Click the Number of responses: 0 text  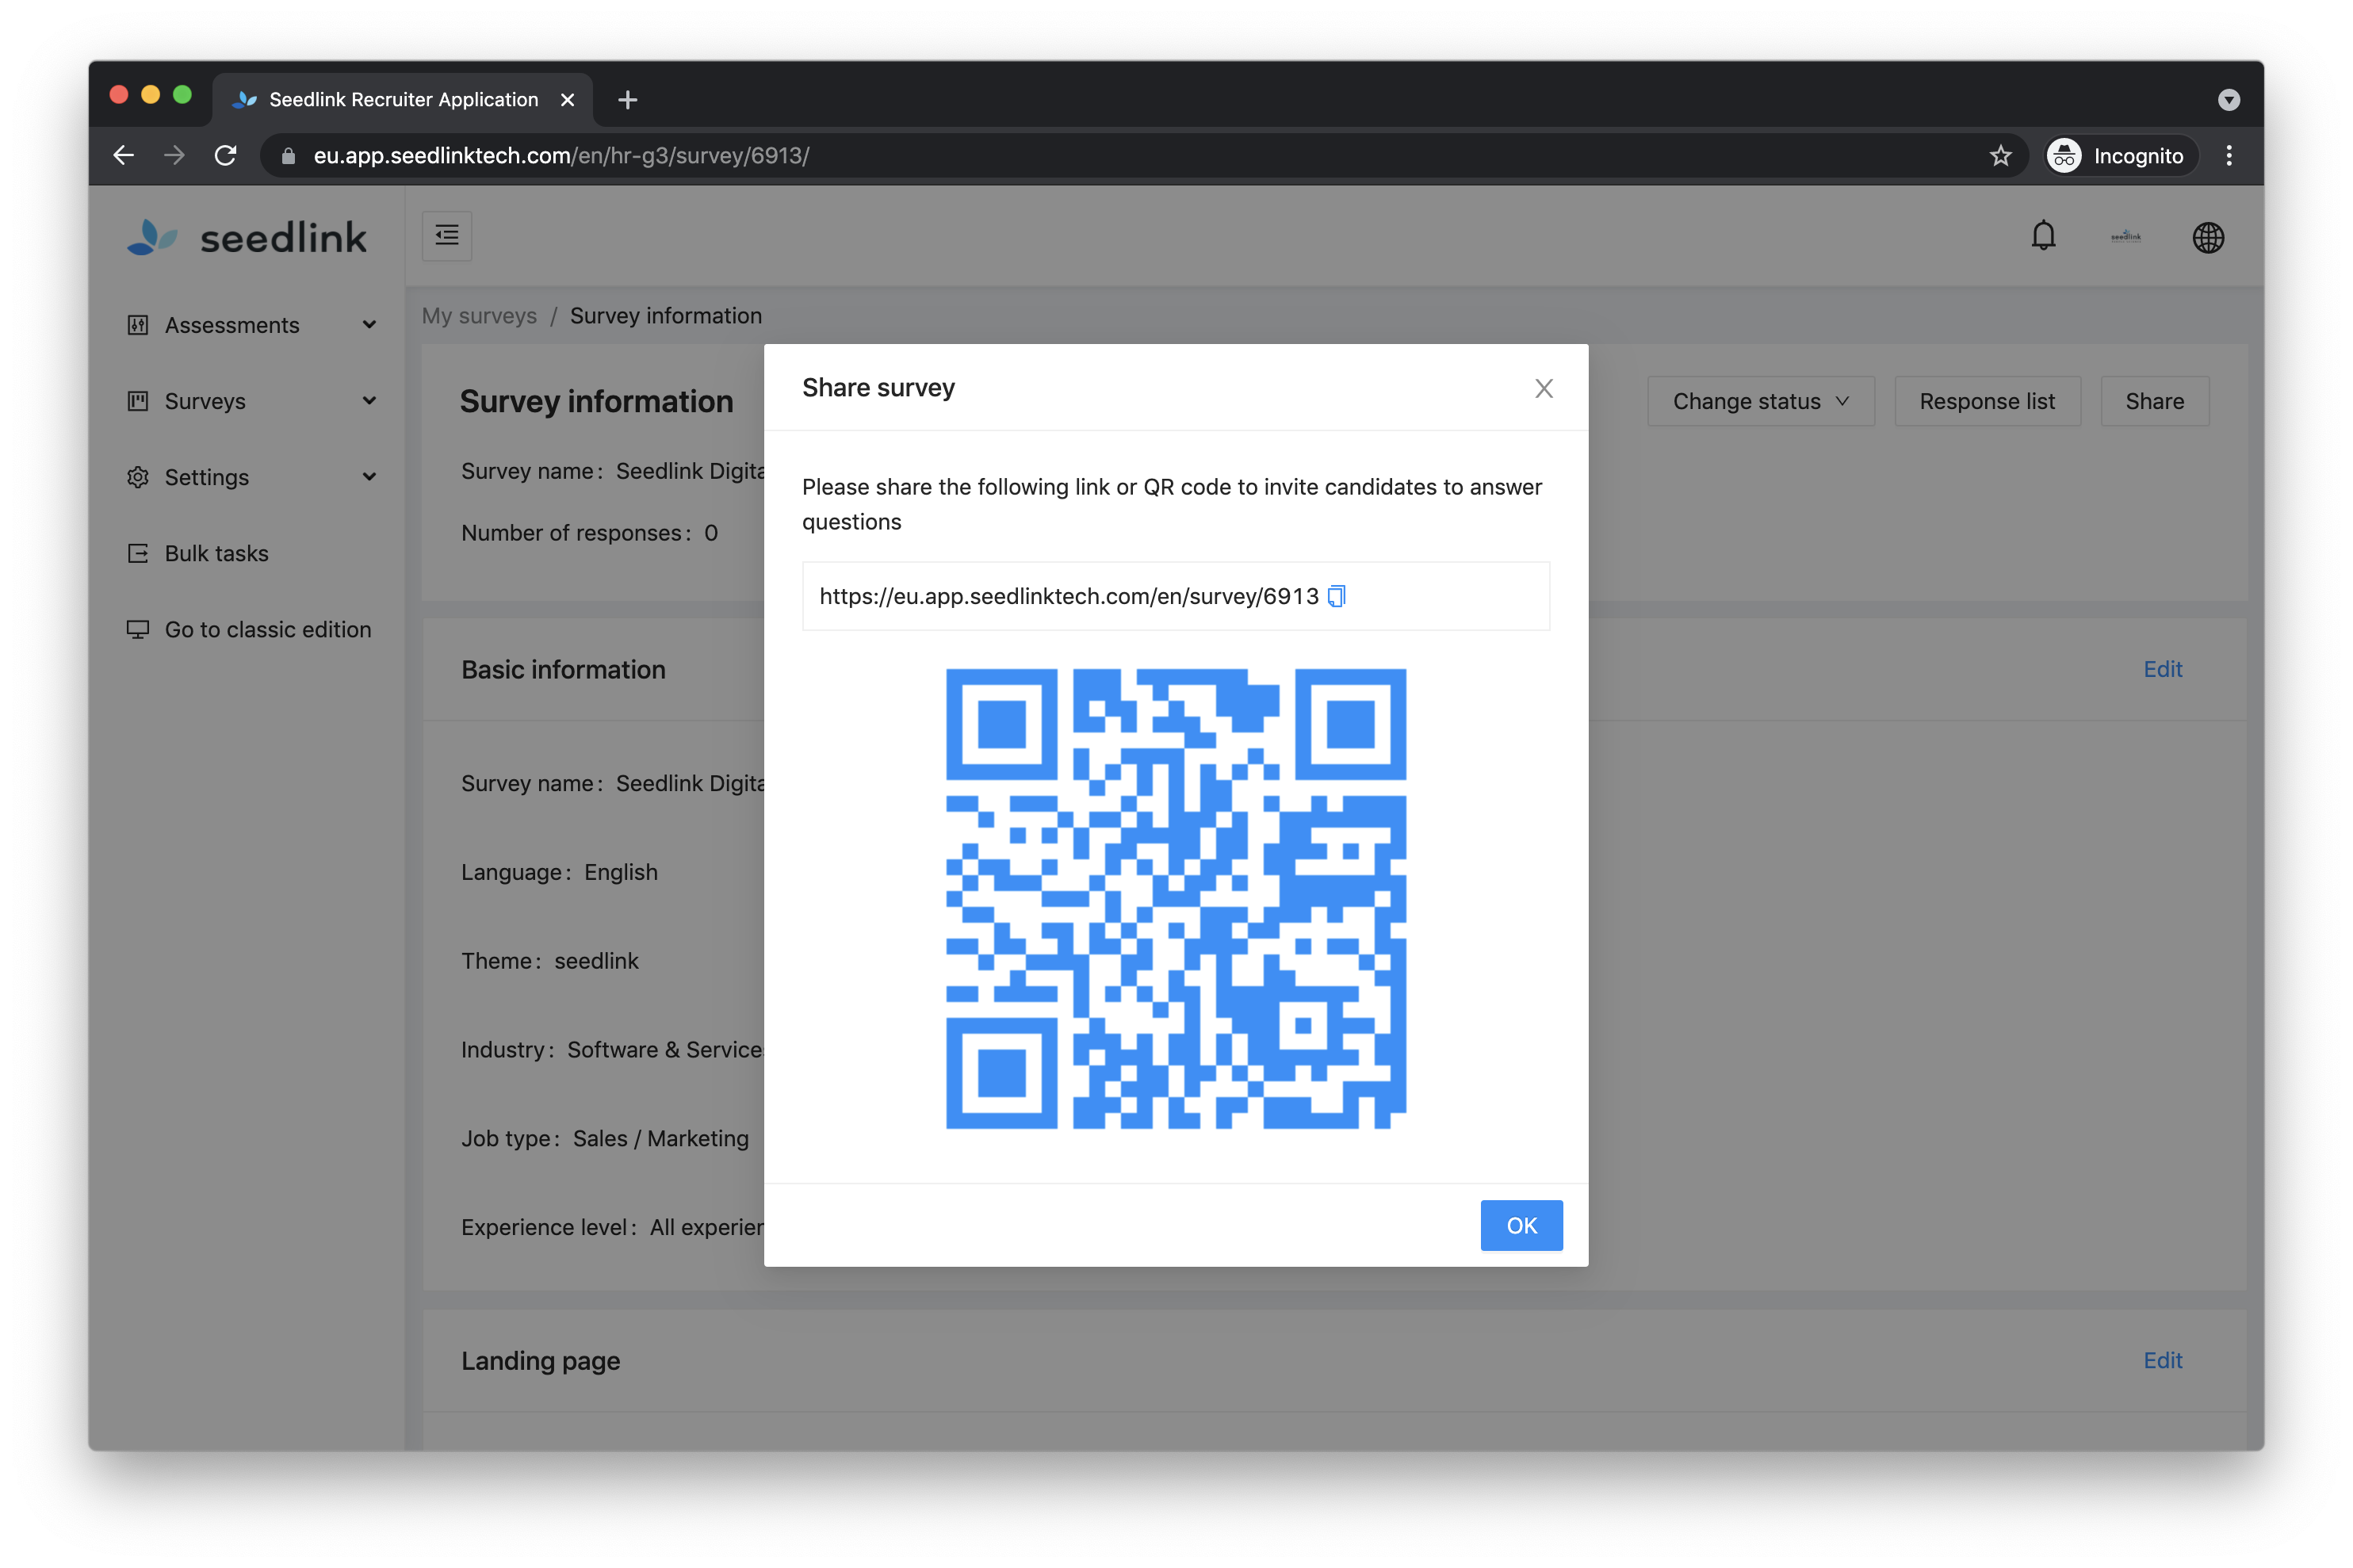point(589,533)
